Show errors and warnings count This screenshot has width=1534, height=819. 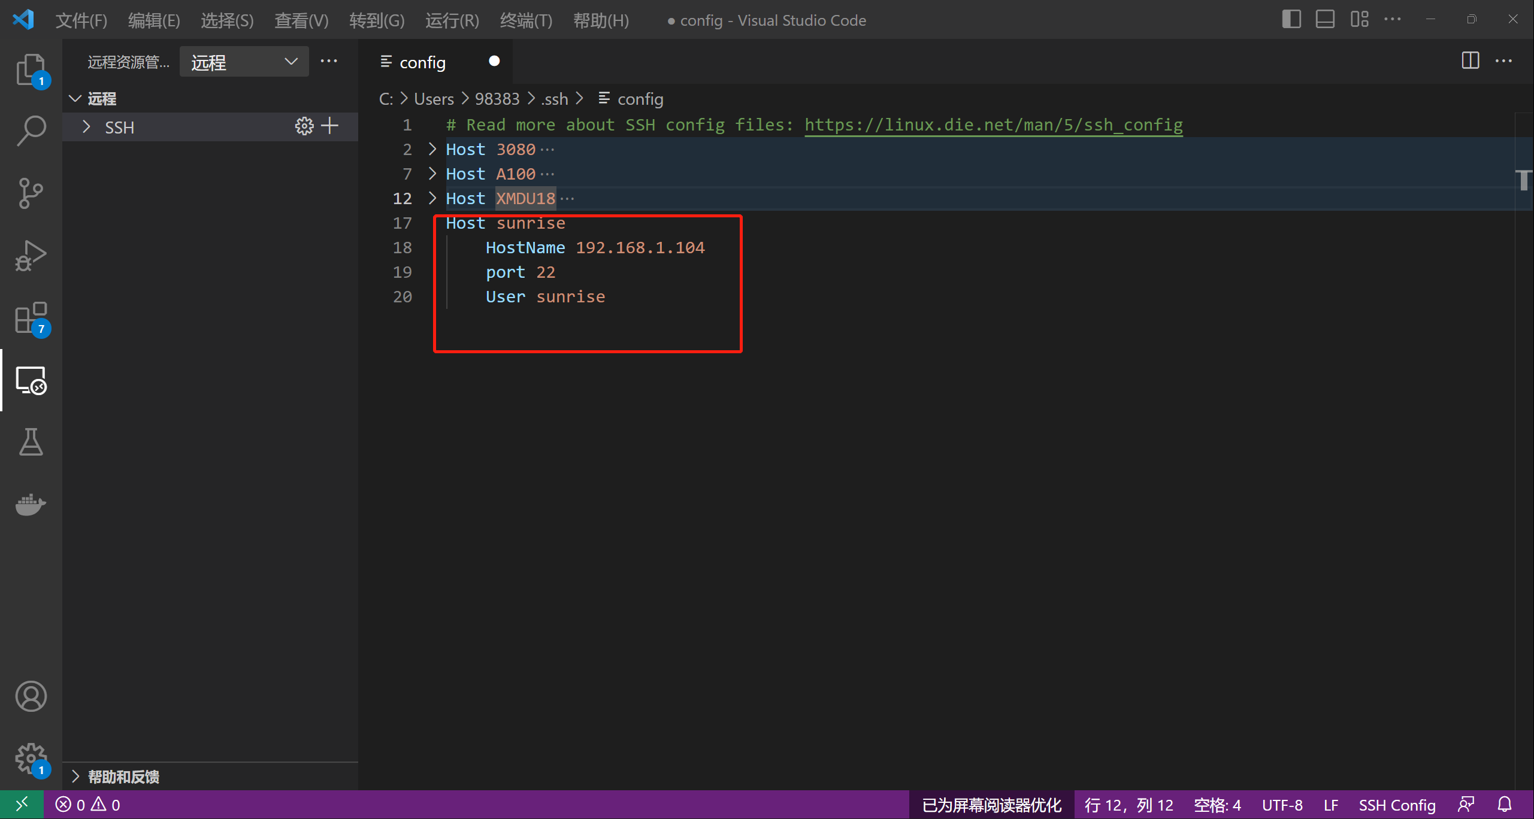[x=88, y=805]
